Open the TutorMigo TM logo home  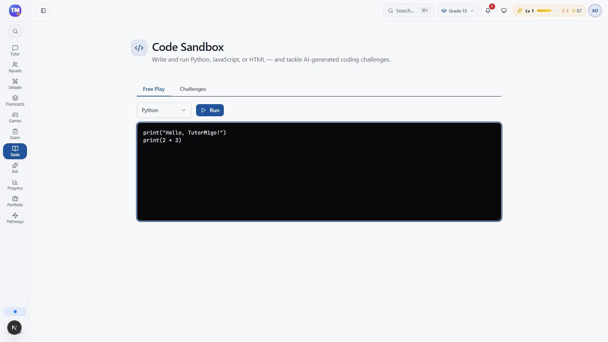click(15, 11)
